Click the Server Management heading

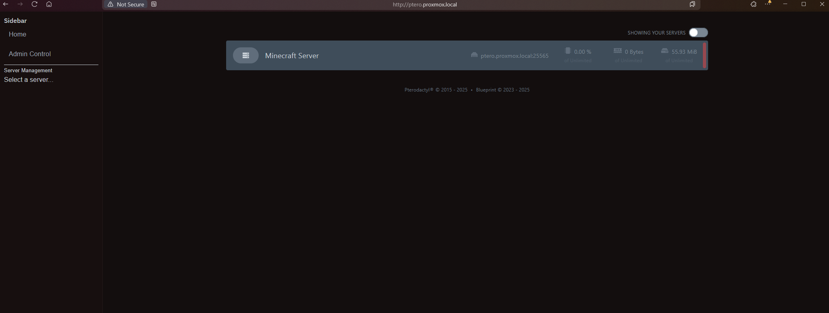pyautogui.click(x=28, y=70)
